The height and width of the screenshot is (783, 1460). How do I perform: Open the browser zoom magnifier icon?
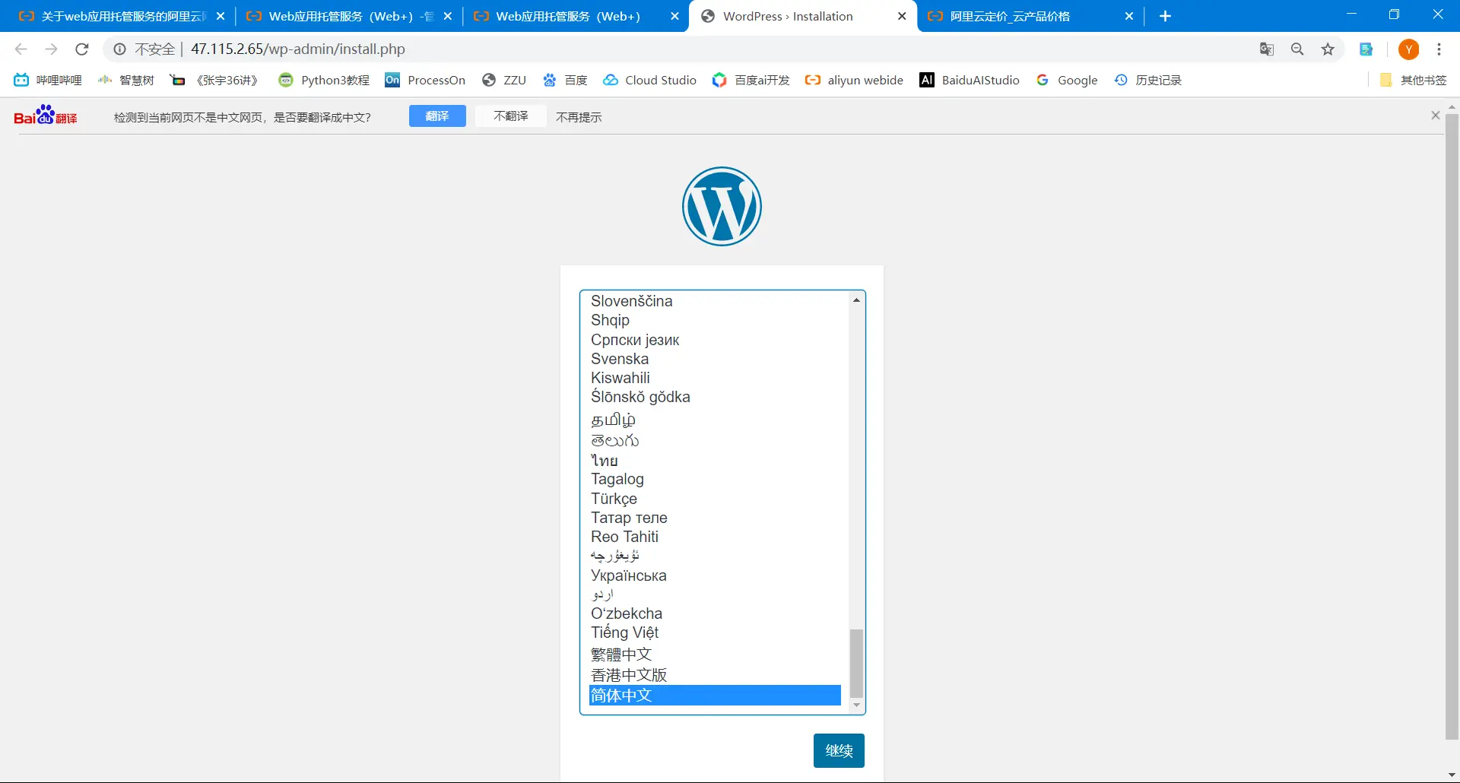pos(1297,49)
